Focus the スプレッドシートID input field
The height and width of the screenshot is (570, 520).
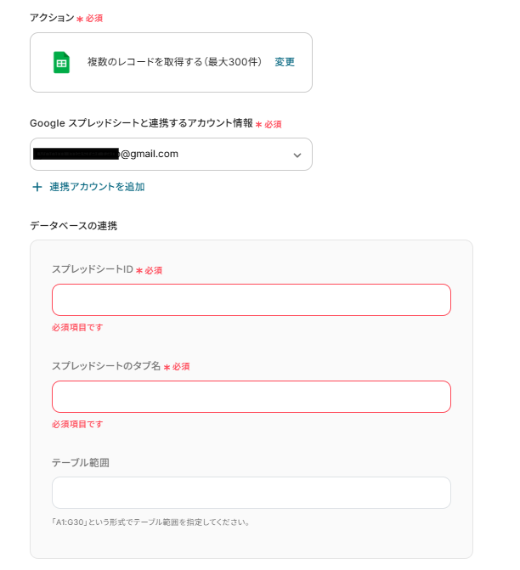(251, 300)
